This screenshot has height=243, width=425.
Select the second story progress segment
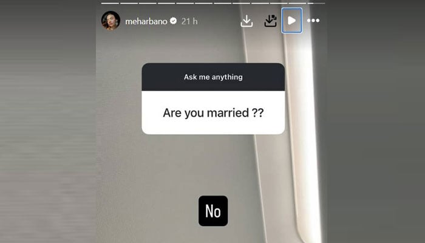click(x=129, y=3)
